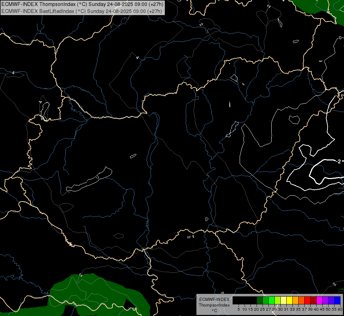The height and width of the screenshot is (316, 344).
Task: Select the light orange 33-35 legend swatch
Action: [x=296, y=300]
